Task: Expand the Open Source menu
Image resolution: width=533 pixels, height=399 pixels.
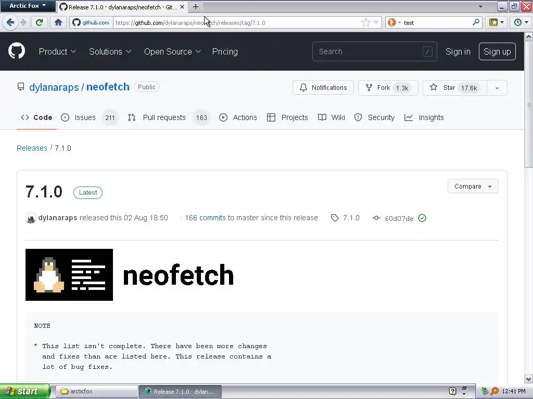Action: pyautogui.click(x=172, y=51)
